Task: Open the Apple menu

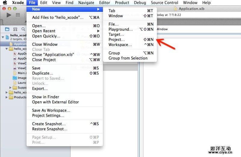Action: pos(5,3)
